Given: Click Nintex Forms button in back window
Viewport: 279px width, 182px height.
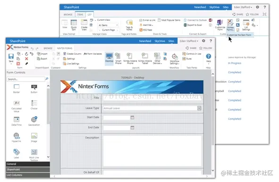Looking at the screenshot, I should coord(230,25).
